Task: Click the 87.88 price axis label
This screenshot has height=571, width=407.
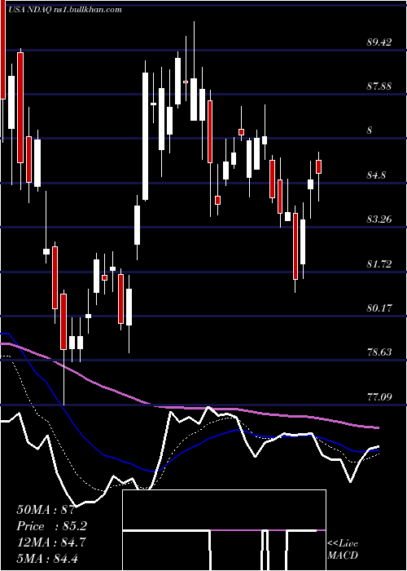Action: (379, 86)
